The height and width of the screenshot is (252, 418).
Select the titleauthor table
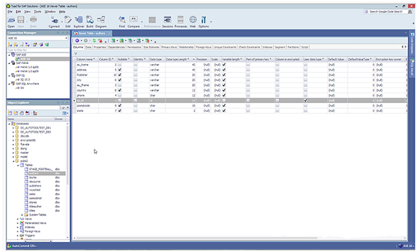(35, 207)
